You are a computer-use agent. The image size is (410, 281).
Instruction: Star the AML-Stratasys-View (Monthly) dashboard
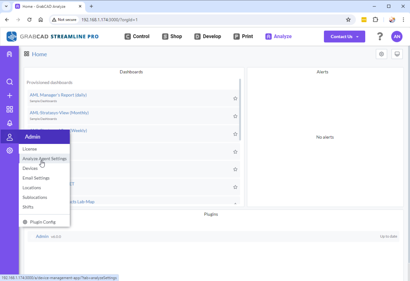[x=235, y=116]
